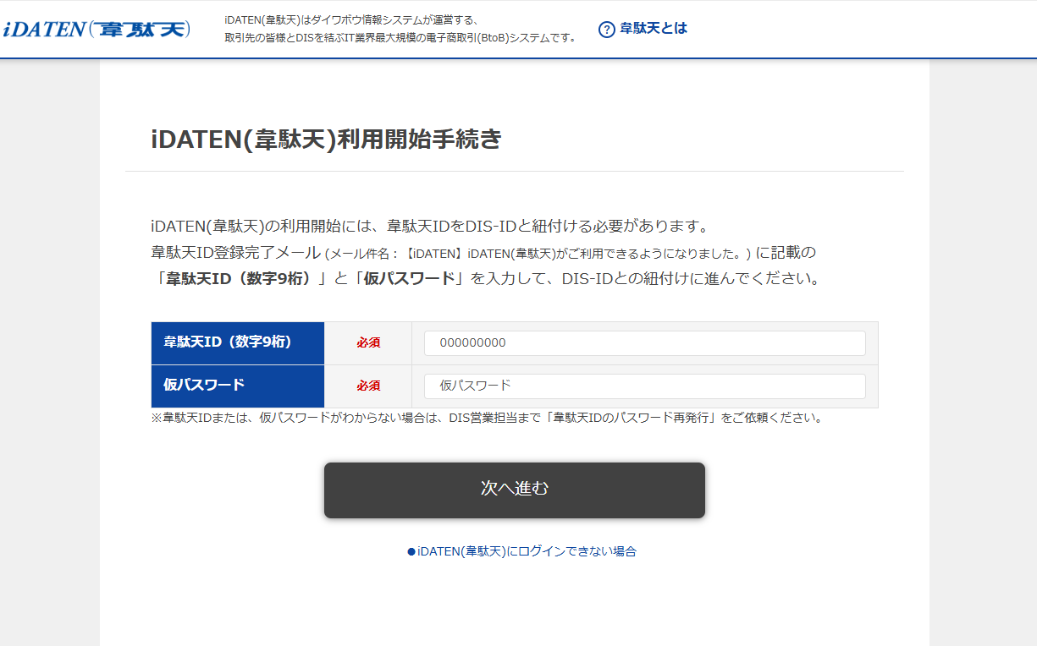The height and width of the screenshot is (646, 1037).
Task: Click the bullet dot before the login-trouble link
Action: (411, 551)
